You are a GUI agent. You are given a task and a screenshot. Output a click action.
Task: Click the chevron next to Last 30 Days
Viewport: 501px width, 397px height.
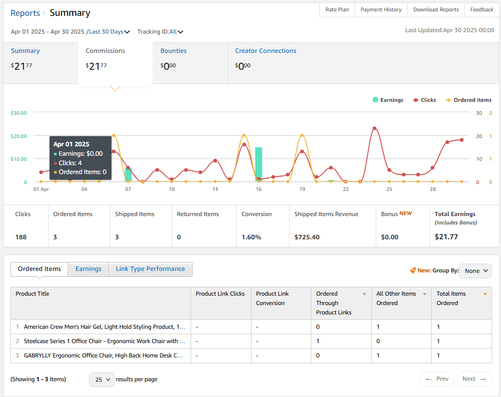coord(127,32)
